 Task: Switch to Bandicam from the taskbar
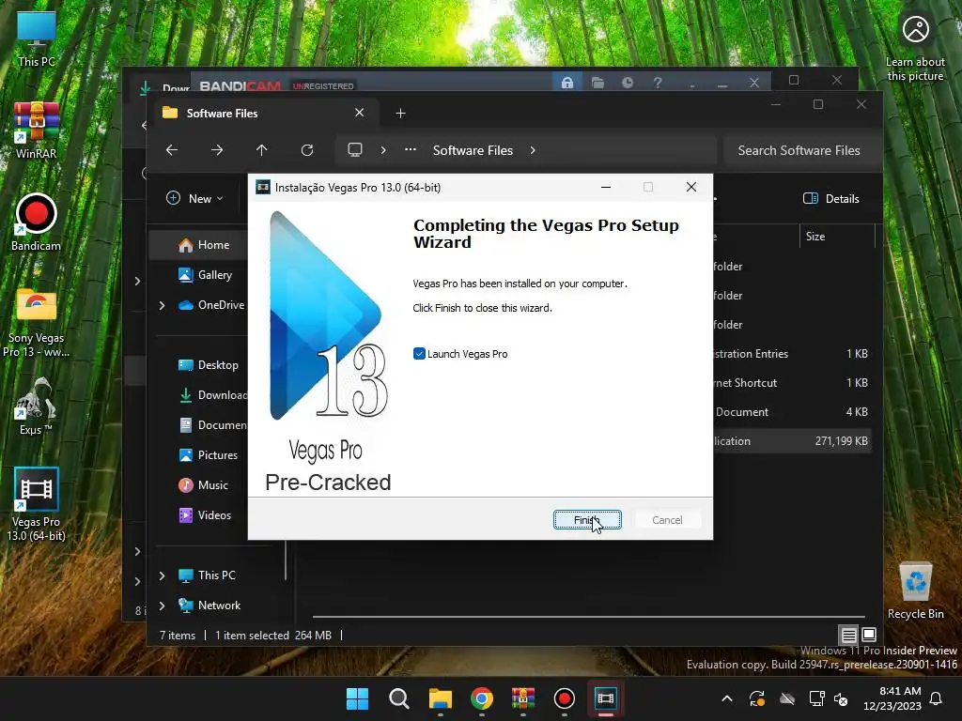(x=564, y=698)
